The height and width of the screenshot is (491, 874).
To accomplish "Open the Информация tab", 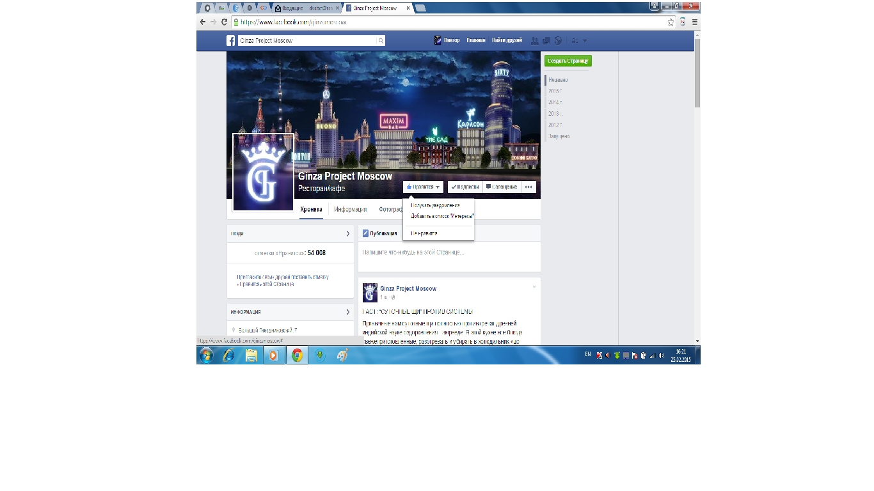I will click(x=351, y=209).
